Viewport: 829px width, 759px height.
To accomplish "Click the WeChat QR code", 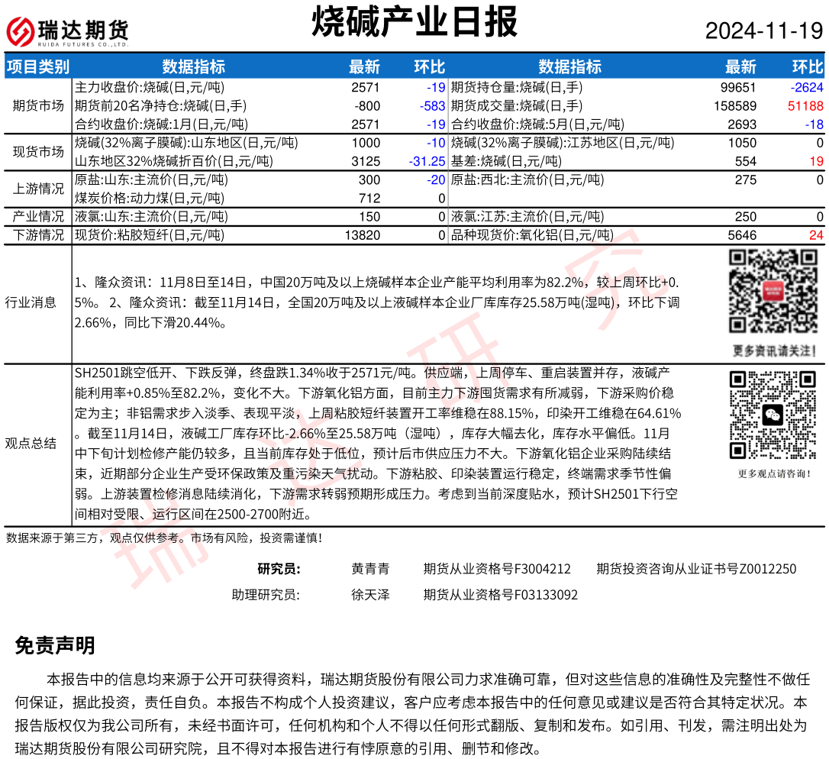I will coord(773,415).
